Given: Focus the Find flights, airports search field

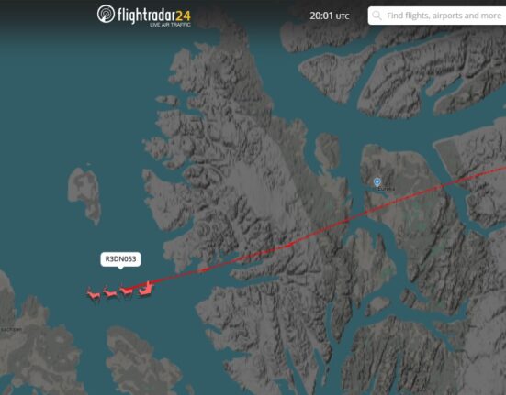Looking at the screenshot, I should (437, 16).
